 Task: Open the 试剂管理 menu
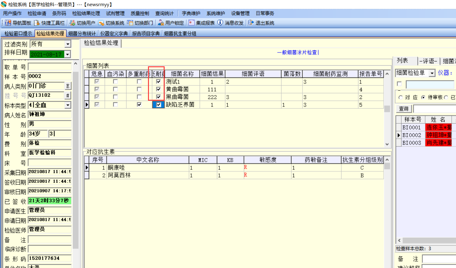pyautogui.click(x=115, y=13)
